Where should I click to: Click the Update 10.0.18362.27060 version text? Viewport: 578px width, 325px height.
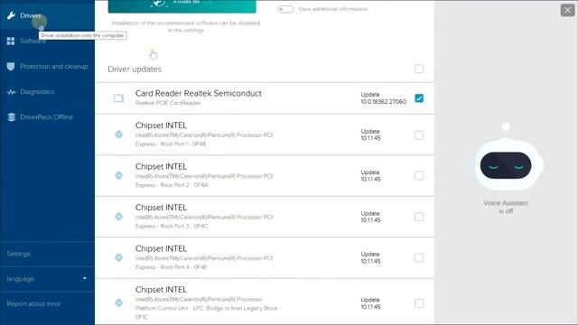tap(383, 98)
